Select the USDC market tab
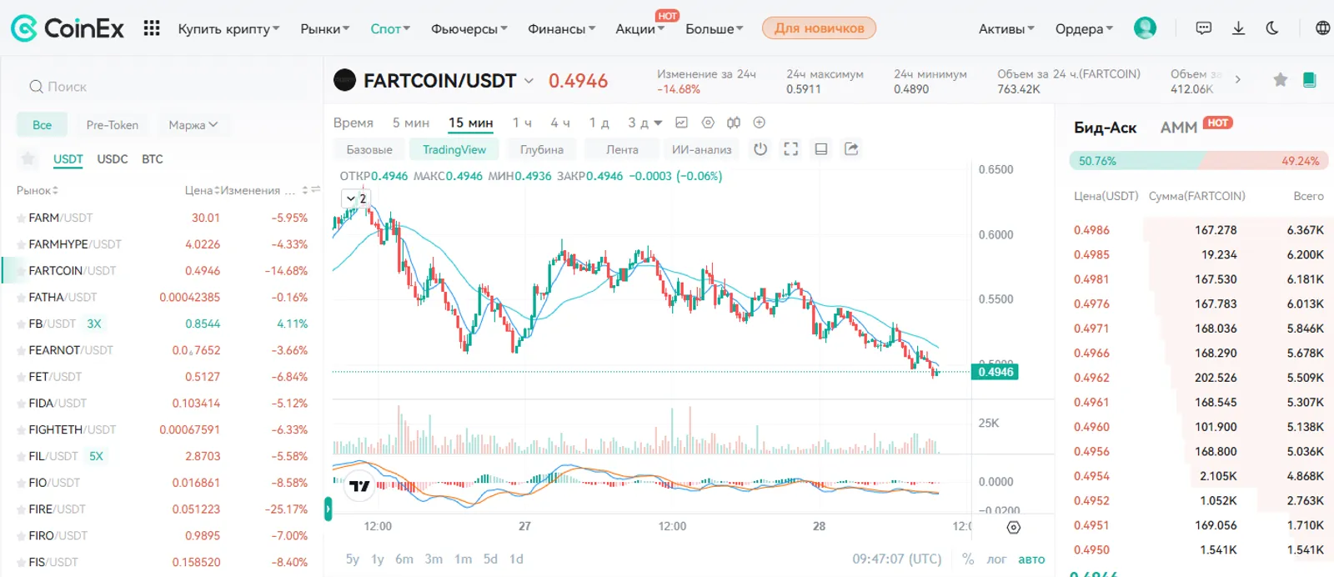This screenshot has height=577, width=1334. [113, 158]
